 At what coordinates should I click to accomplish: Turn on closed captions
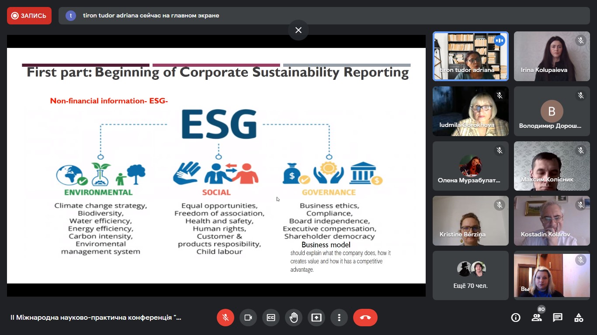point(271,318)
